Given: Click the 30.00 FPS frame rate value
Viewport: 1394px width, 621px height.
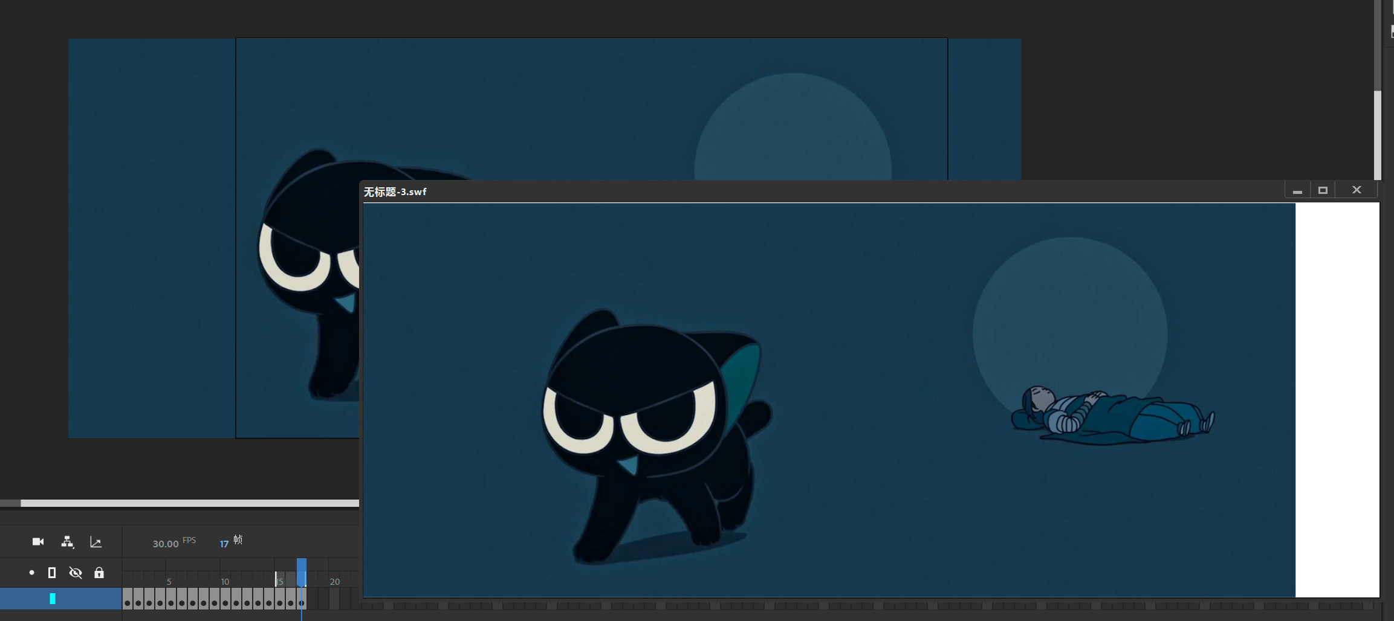Looking at the screenshot, I should pos(165,544).
